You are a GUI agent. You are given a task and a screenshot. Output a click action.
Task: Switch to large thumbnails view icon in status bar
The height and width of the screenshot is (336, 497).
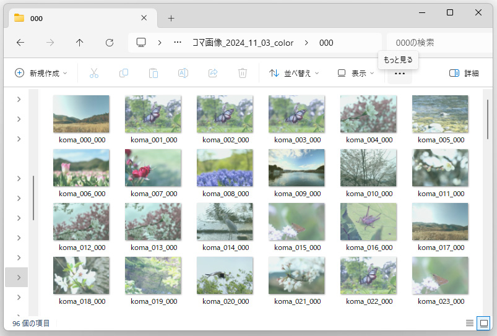click(x=483, y=323)
